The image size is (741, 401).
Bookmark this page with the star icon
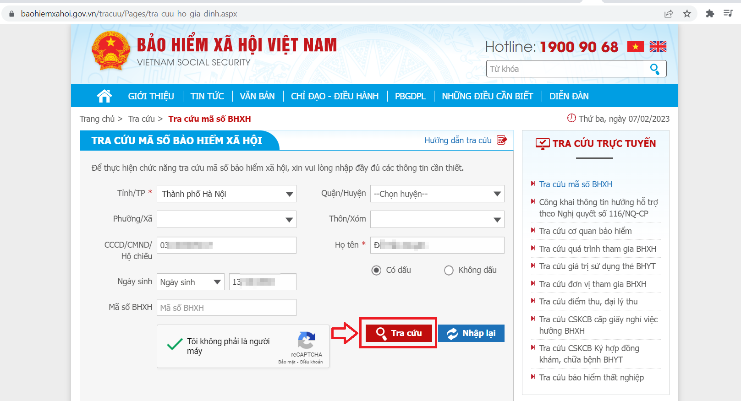pyautogui.click(x=686, y=14)
